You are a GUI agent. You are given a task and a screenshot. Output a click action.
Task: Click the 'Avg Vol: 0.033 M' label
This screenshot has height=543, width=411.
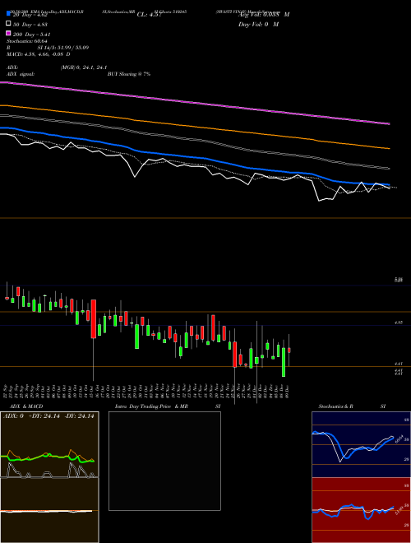[x=264, y=15]
